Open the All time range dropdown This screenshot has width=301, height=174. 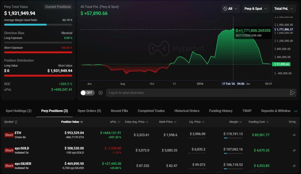click(230, 9)
